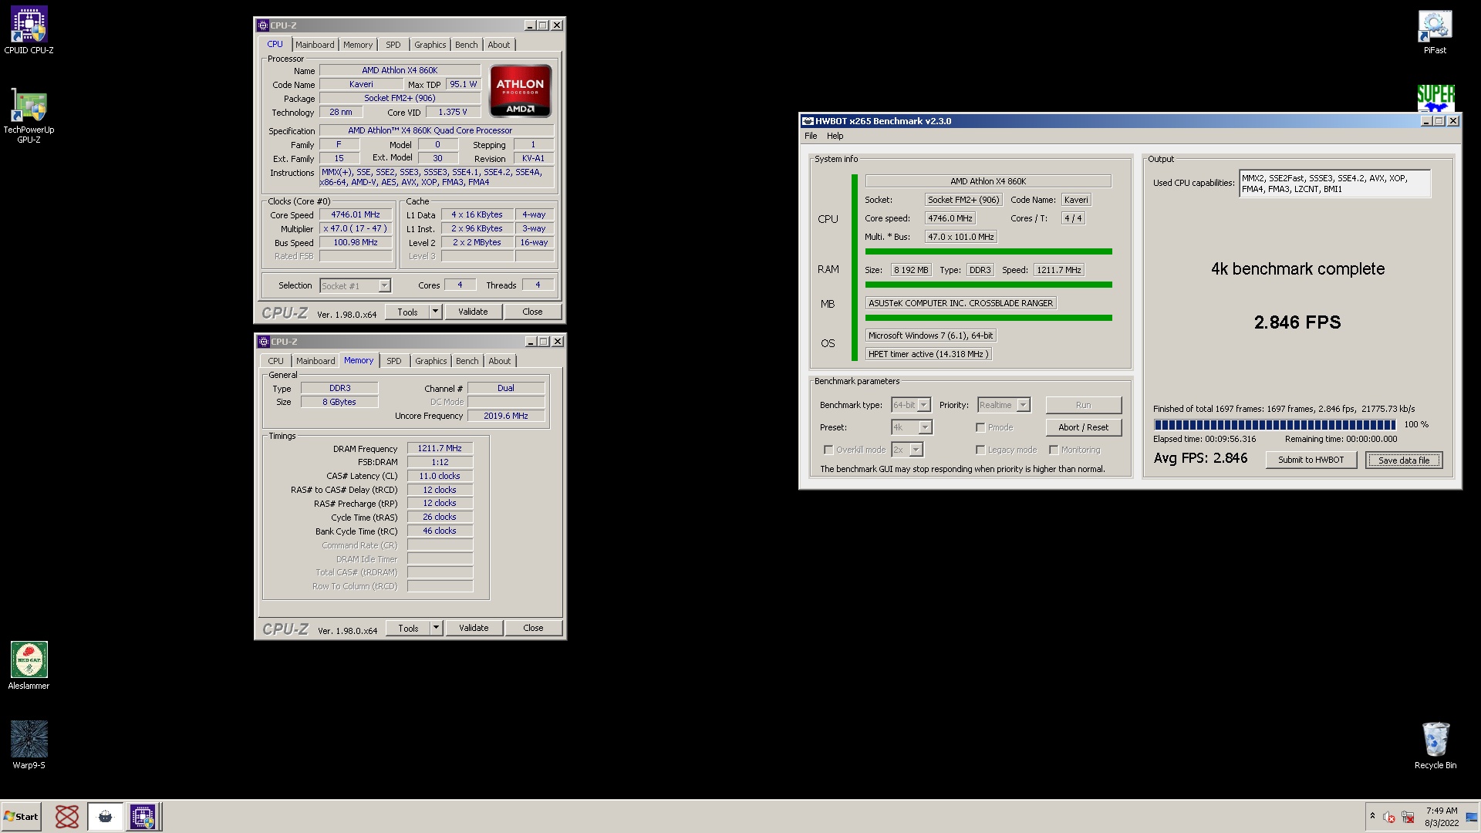The image size is (1481, 833).
Task: Expand the Socket #1 selection dropdown
Action: (384, 286)
